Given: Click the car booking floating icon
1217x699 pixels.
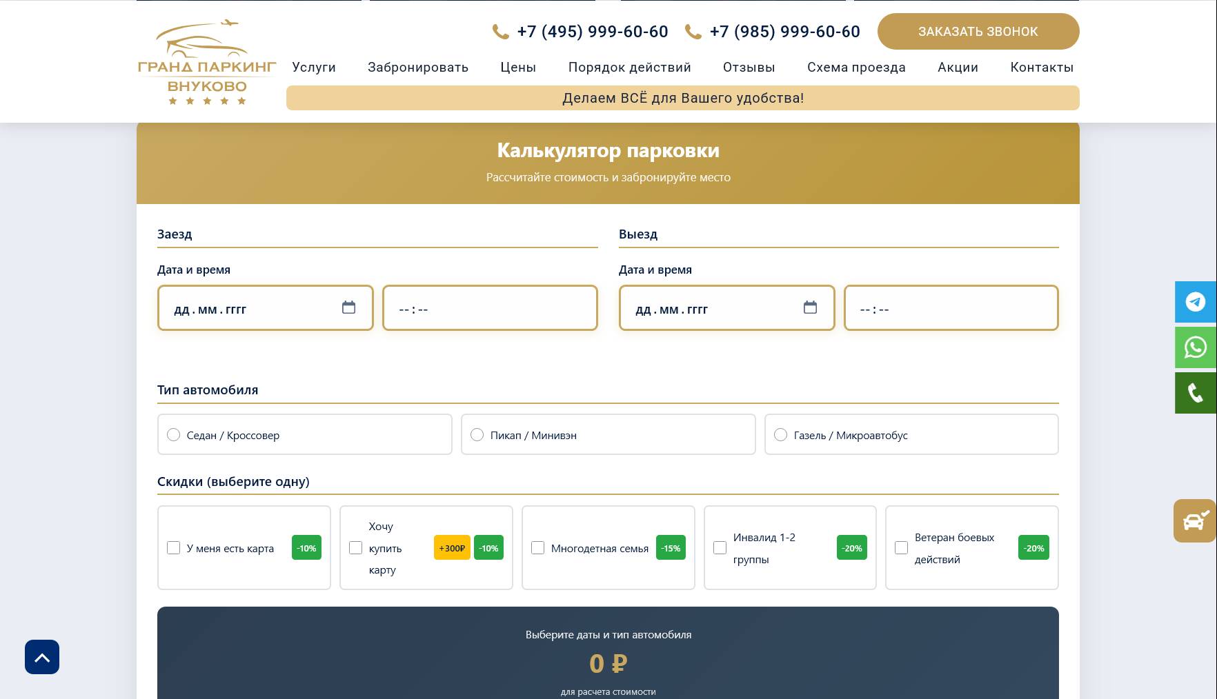Looking at the screenshot, I should pyautogui.click(x=1195, y=520).
